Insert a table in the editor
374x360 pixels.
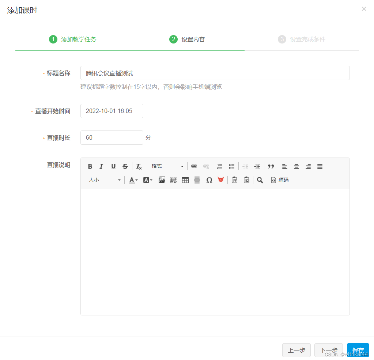(x=185, y=179)
